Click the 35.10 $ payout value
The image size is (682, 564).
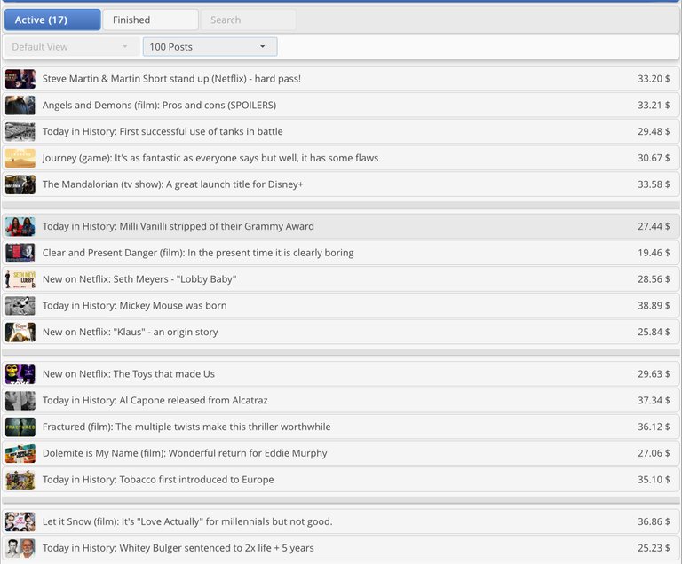[x=654, y=480]
